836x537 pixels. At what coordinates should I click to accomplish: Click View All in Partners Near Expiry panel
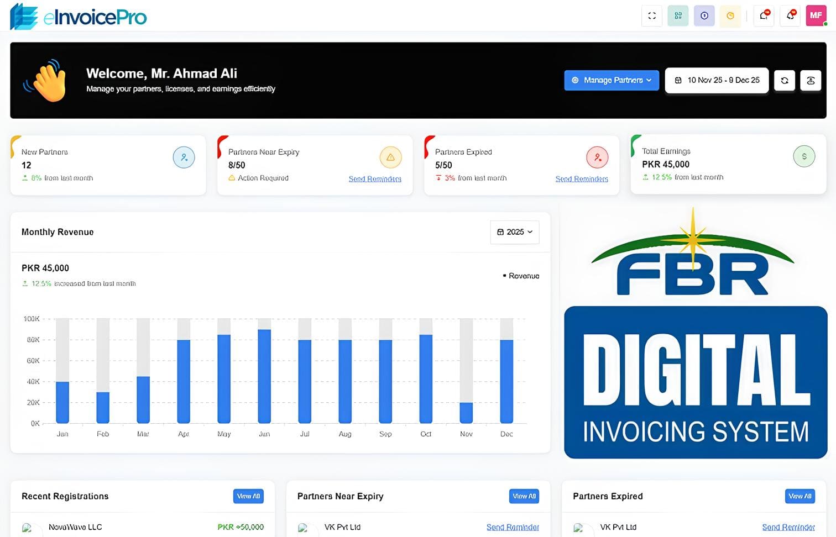pos(524,496)
